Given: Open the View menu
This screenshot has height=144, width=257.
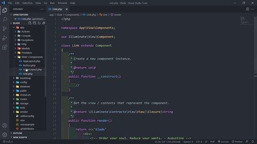Looking at the screenshot, I should pos(38,3).
